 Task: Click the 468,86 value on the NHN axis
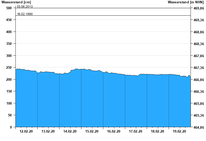pos(199,32)
